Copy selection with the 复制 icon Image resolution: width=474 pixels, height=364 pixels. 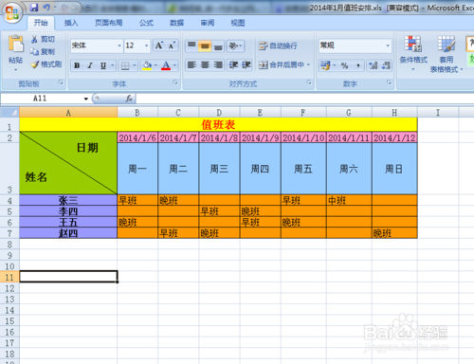34,51
